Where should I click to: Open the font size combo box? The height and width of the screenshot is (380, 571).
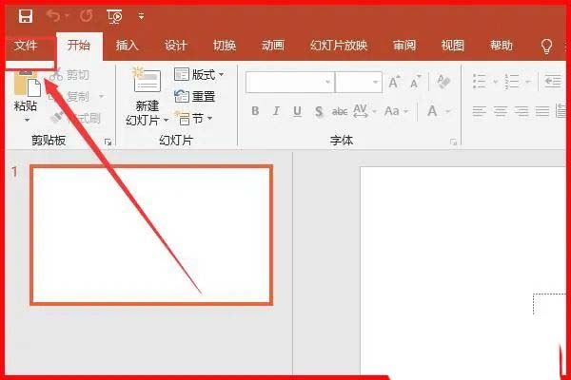[x=359, y=83]
